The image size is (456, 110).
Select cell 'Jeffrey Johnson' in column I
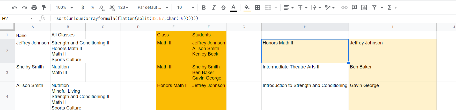pyautogui.click(x=393, y=51)
